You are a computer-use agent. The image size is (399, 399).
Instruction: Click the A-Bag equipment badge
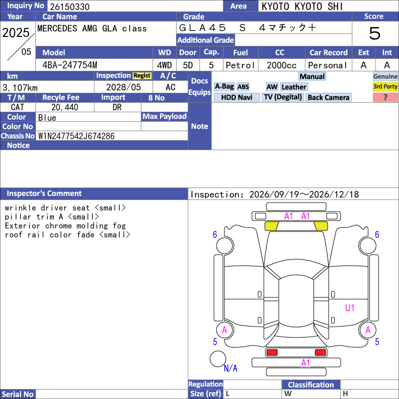click(x=224, y=87)
